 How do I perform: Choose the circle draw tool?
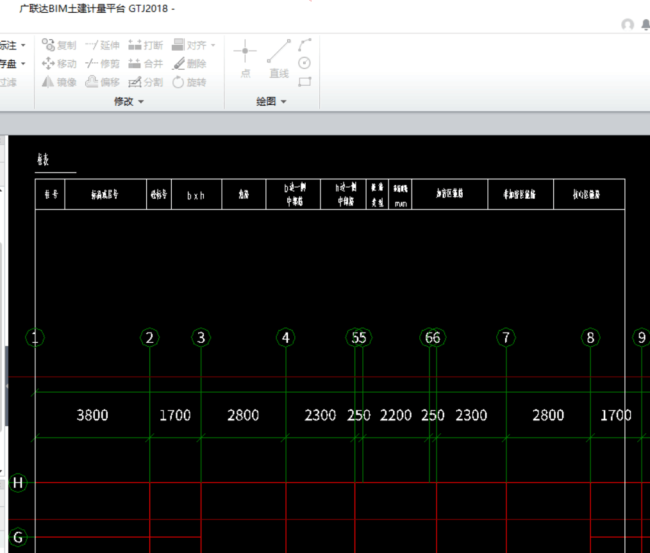(304, 63)
